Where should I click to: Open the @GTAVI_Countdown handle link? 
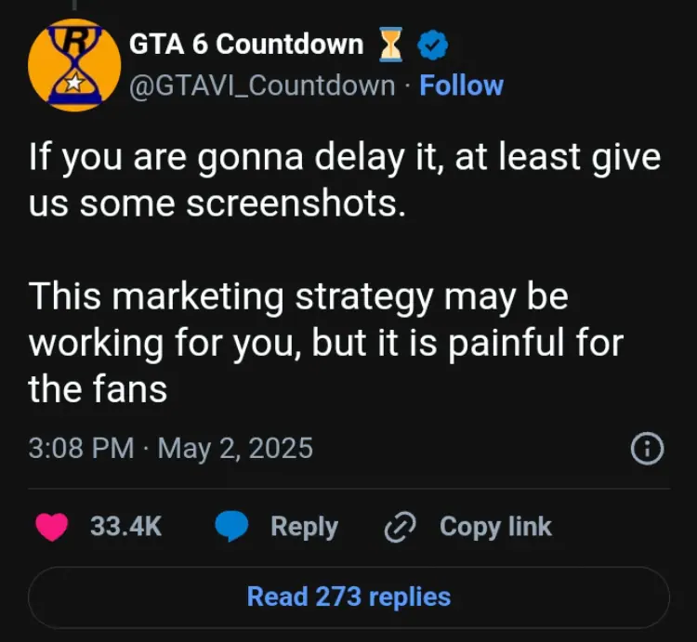[x=263, y=85]
